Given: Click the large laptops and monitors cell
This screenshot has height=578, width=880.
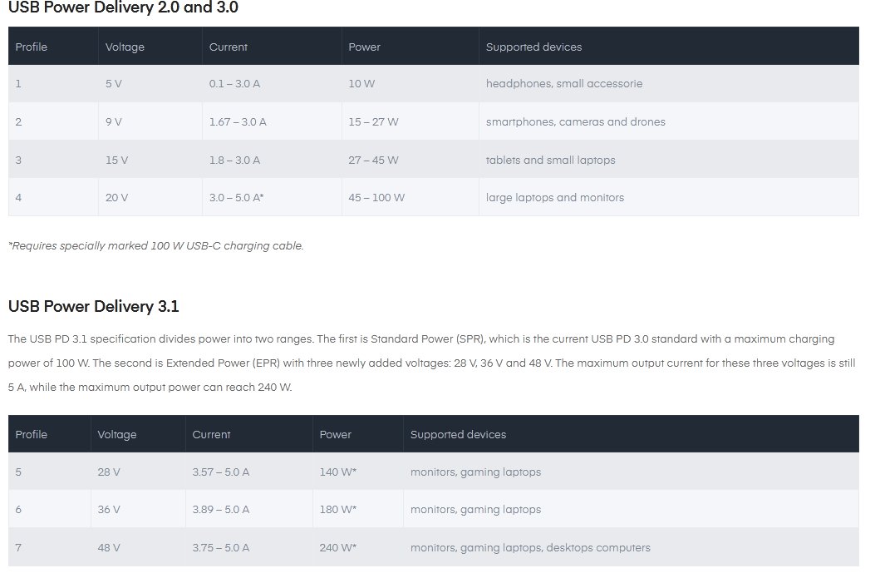Looking at the screenshot, I should pos(554,197).
